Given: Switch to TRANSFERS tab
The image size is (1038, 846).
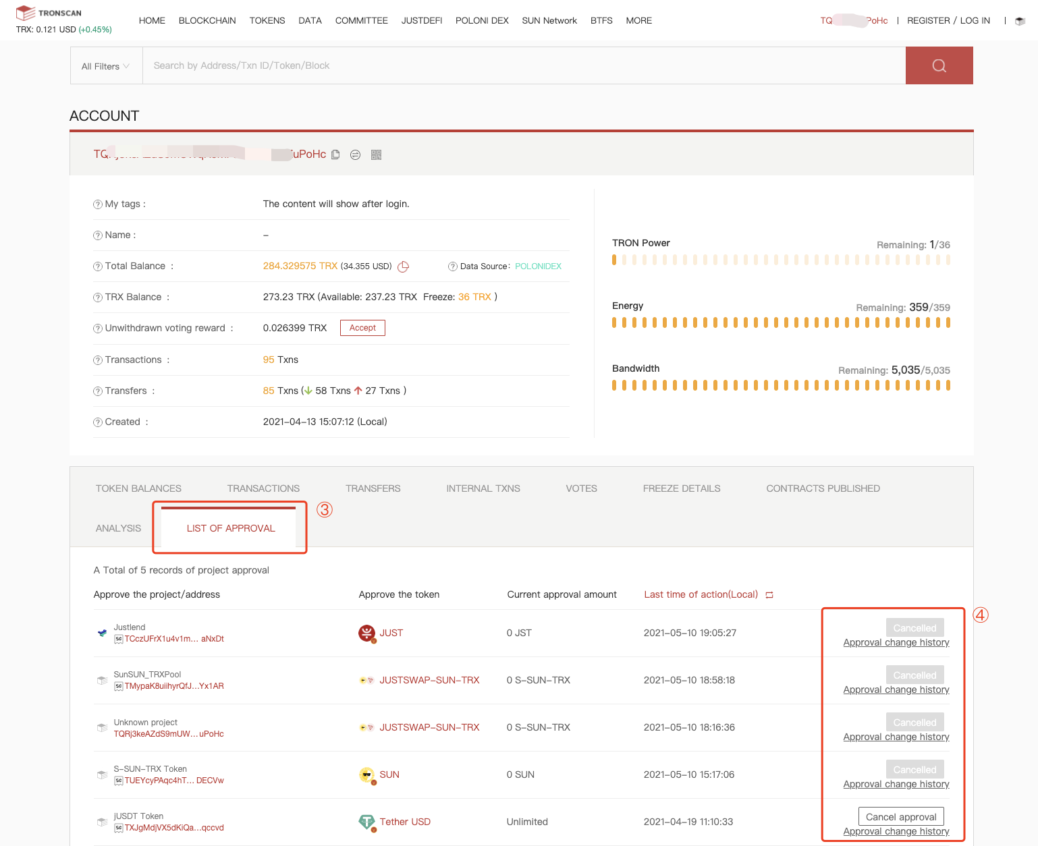Looking at the screenshot, I should pyautogui.click(x=373, y=488).
